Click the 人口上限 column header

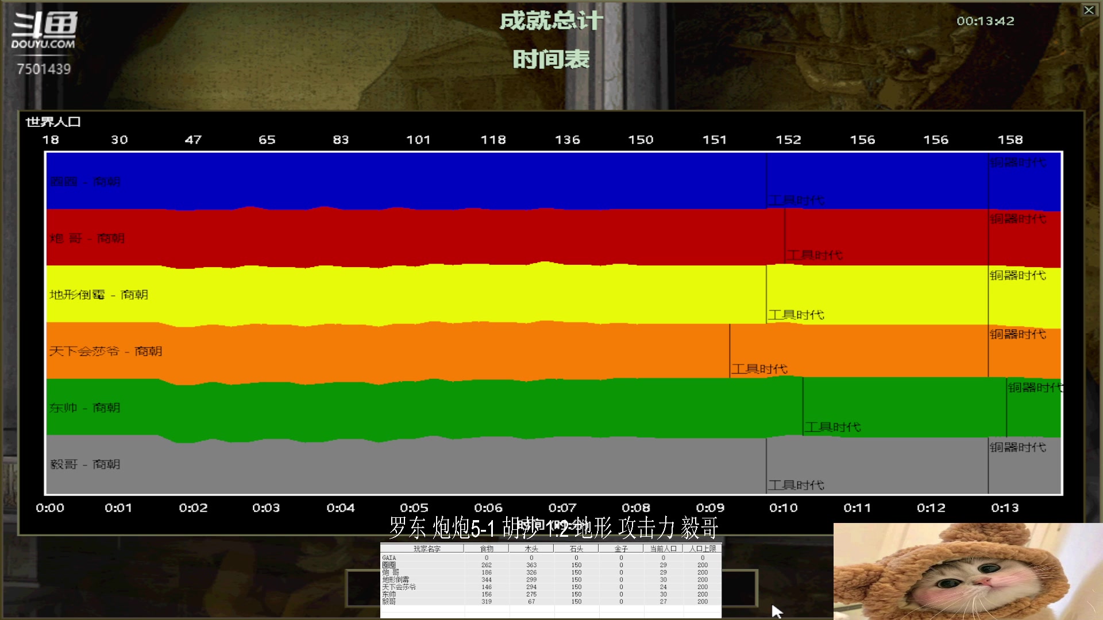pyautogui.click(x=703, y=549)
